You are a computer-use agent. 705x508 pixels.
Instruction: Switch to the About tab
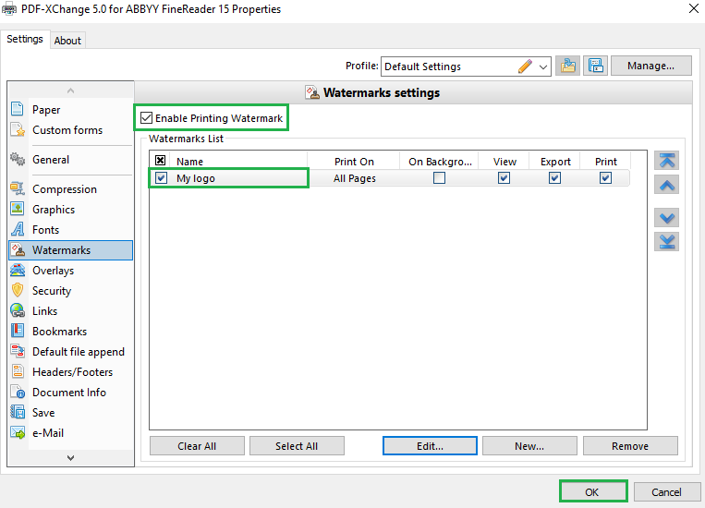tap(67, 41)
